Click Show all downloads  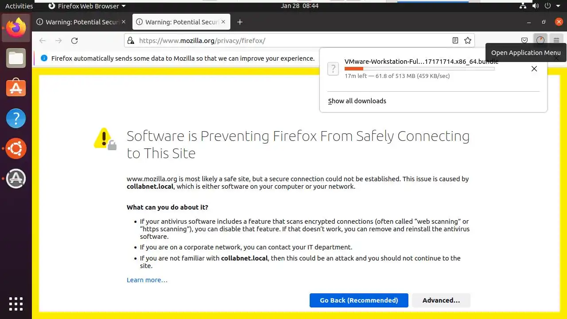[357, 101]
